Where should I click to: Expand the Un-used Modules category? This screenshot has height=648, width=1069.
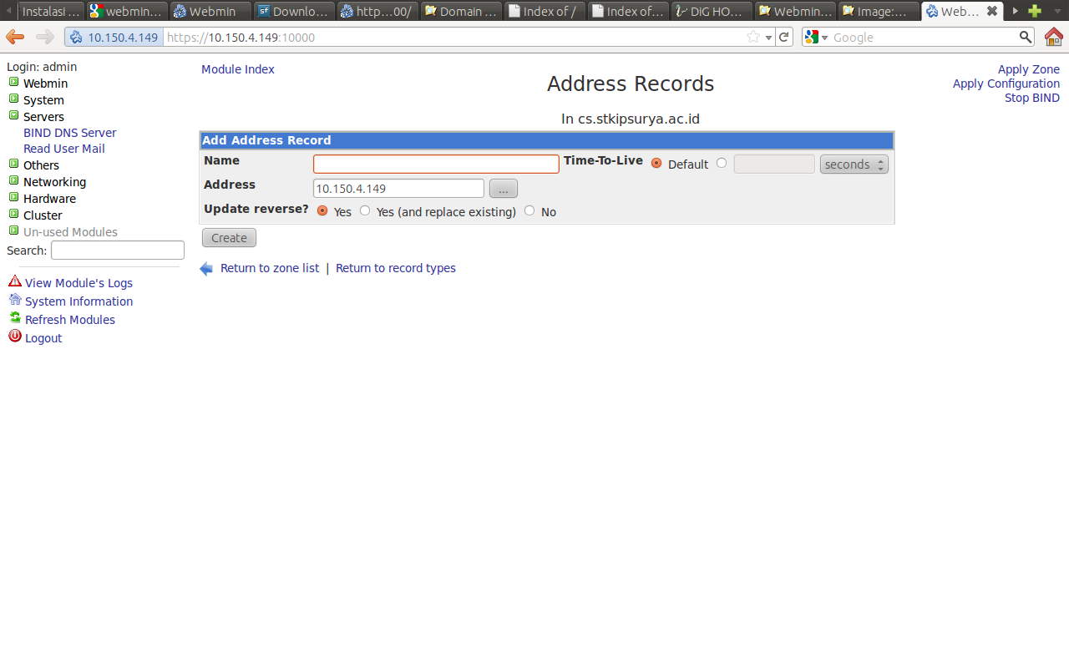[x=13, y=230]
